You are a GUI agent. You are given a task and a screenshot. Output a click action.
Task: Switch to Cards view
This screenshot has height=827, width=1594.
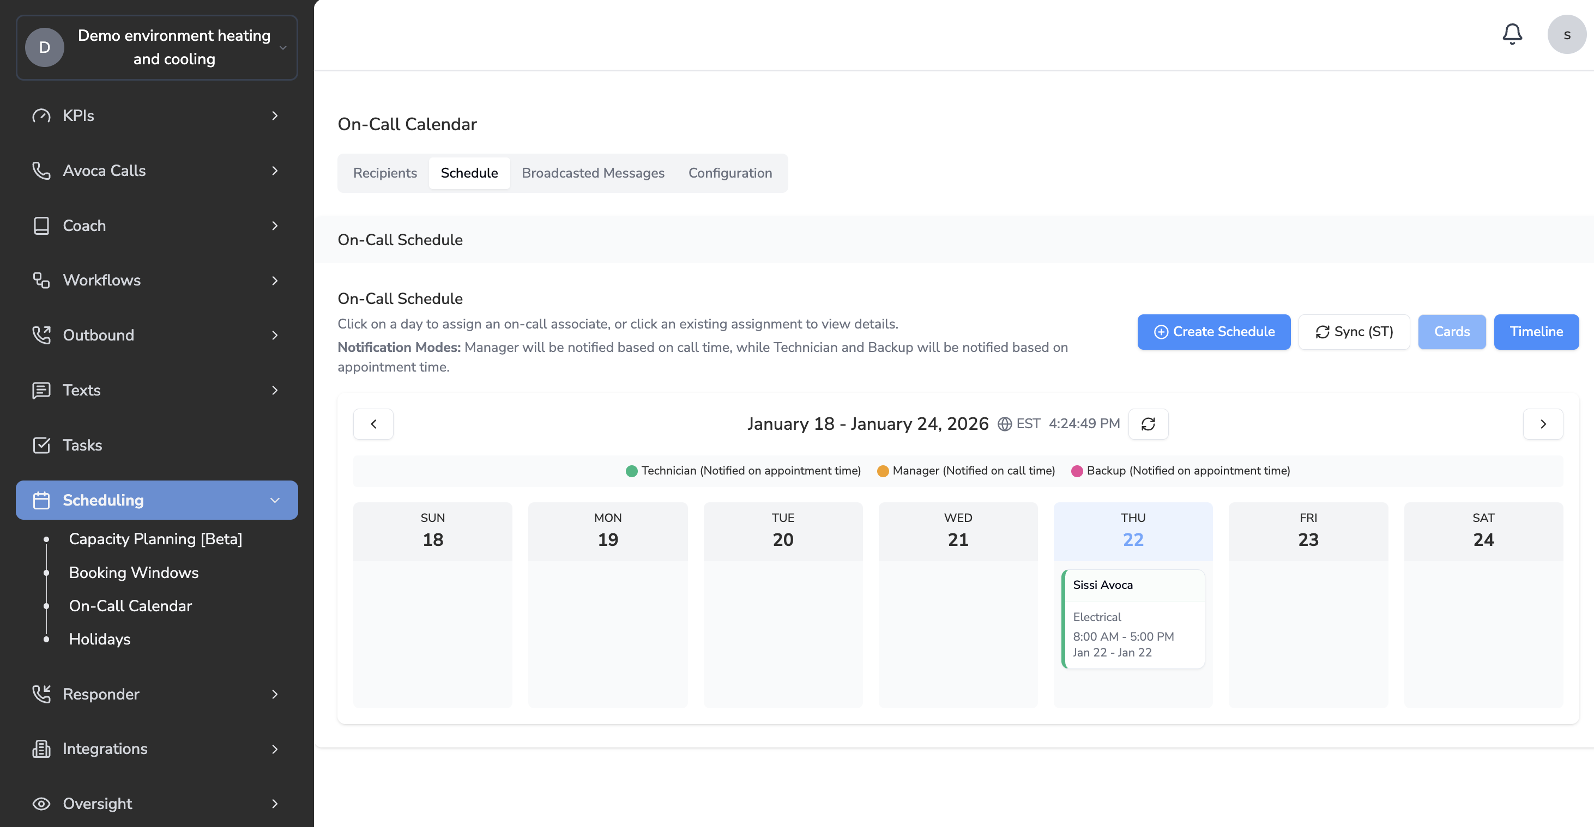click(1451, 332)
